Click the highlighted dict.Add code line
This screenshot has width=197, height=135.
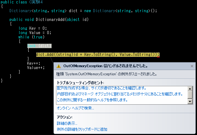tap(98, 55)
